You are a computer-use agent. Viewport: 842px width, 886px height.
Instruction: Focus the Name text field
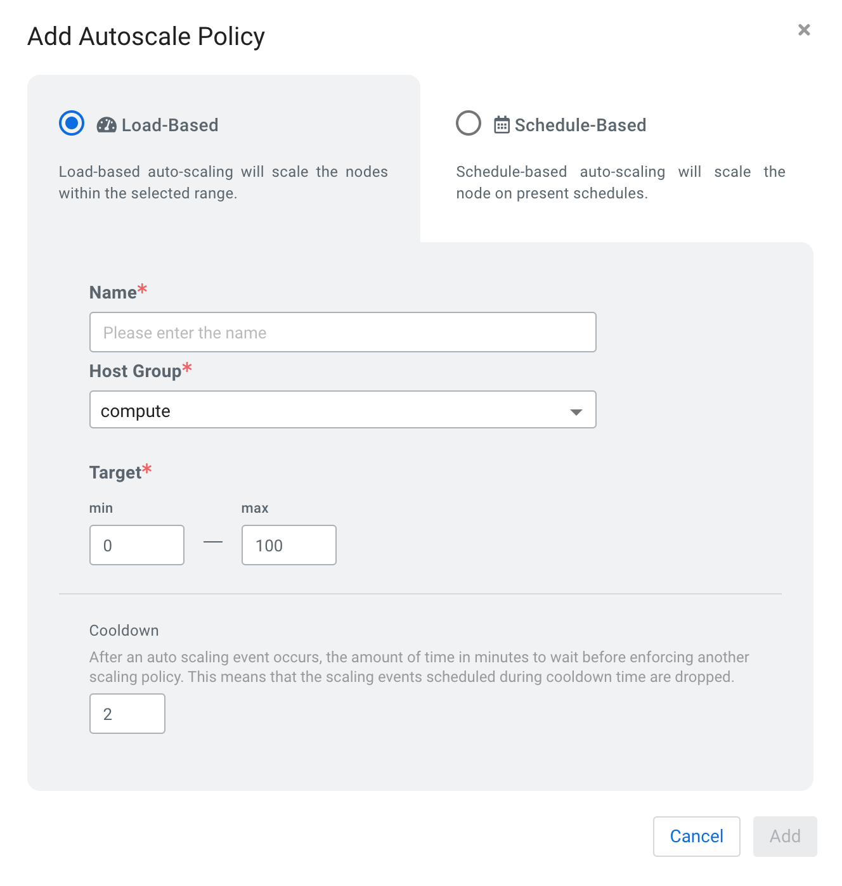pyautogui.click(x=342, y=332)
